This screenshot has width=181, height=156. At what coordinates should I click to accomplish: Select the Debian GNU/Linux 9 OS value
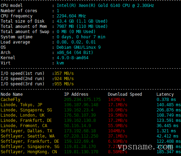click(79, 47)
